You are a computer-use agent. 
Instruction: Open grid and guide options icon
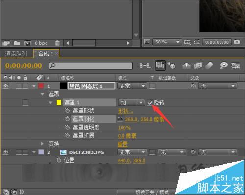187,42
